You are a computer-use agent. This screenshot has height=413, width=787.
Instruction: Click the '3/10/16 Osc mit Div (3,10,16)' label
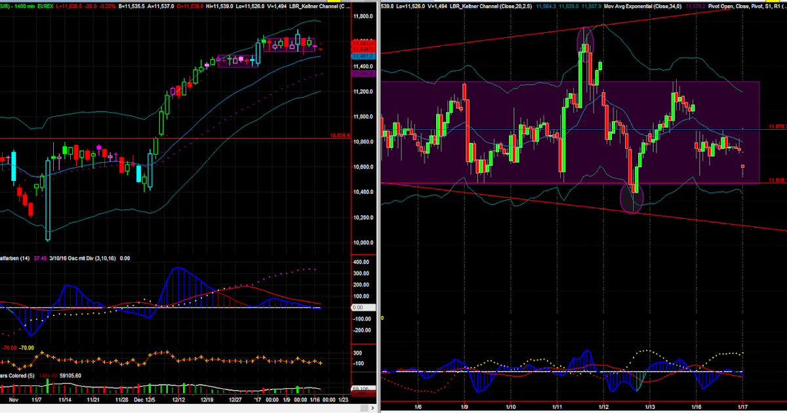click(83, 258)
